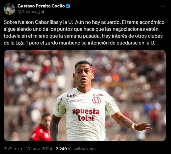This screenshot has width=171, height=154.
Task: Click the apuesta total sponsor logo
Action: tap(86, 115)
